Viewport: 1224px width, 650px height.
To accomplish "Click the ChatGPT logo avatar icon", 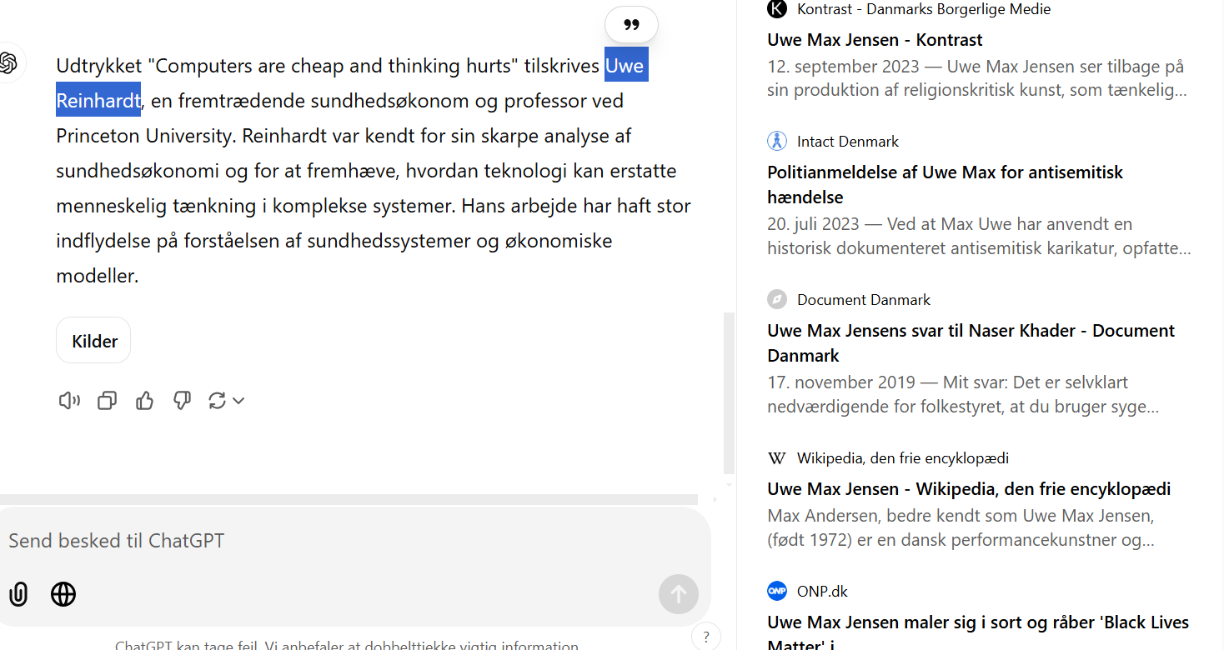I will (9, 63).
